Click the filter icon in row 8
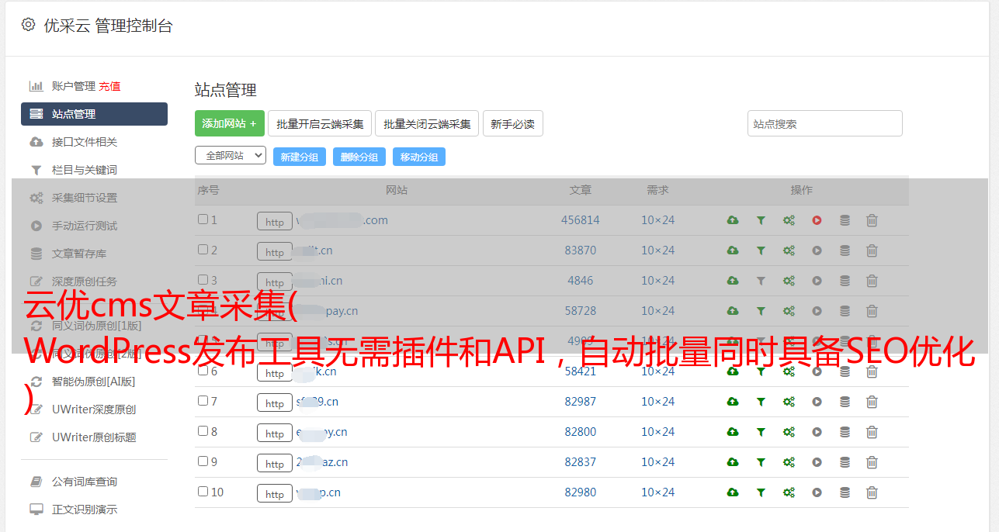Image resolution: width=999 pixels, height=532 pixels. point(761,432)
